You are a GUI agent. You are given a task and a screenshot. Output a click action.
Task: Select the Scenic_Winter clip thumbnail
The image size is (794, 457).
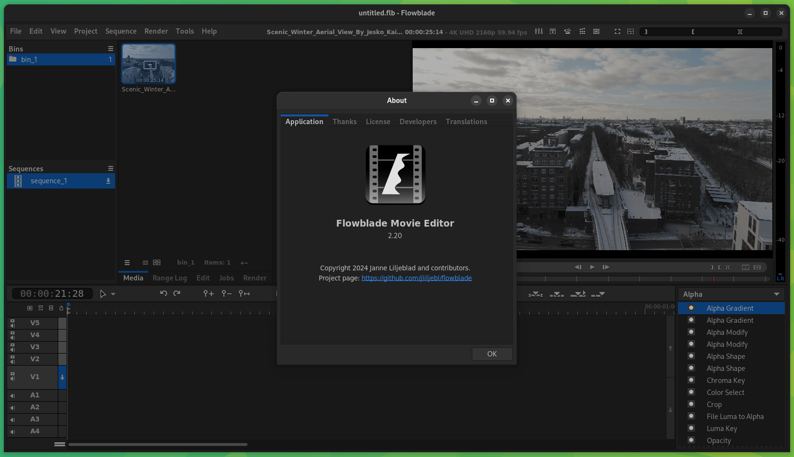(x=148, y=63)
